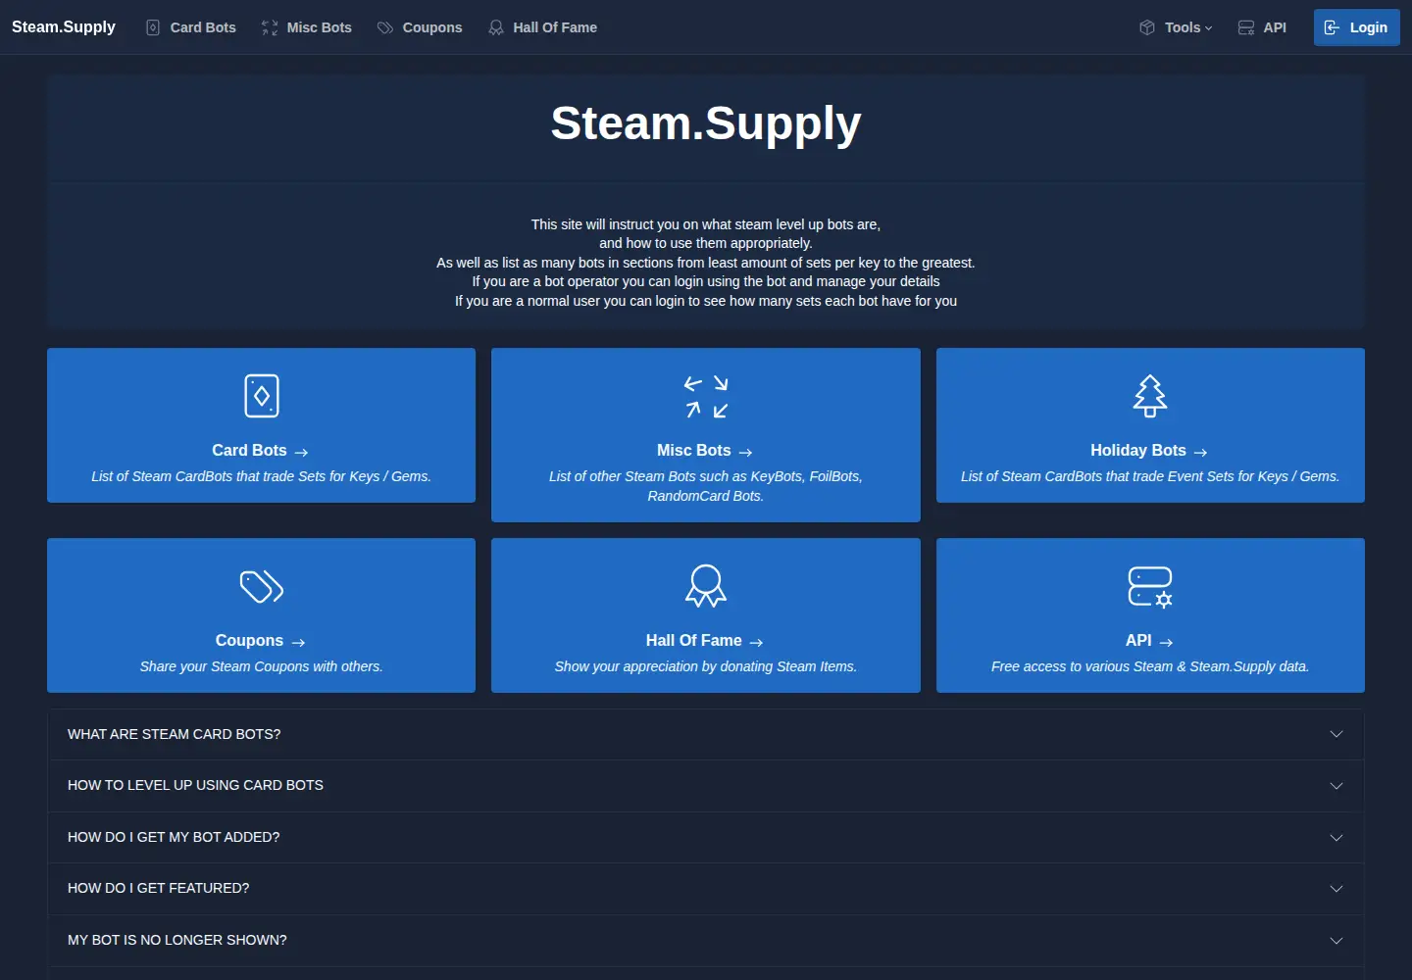The image size is (1412, 980).
Task: Click the Misc Bots navbar arrows icon
Action: click(x=270, y=27)
